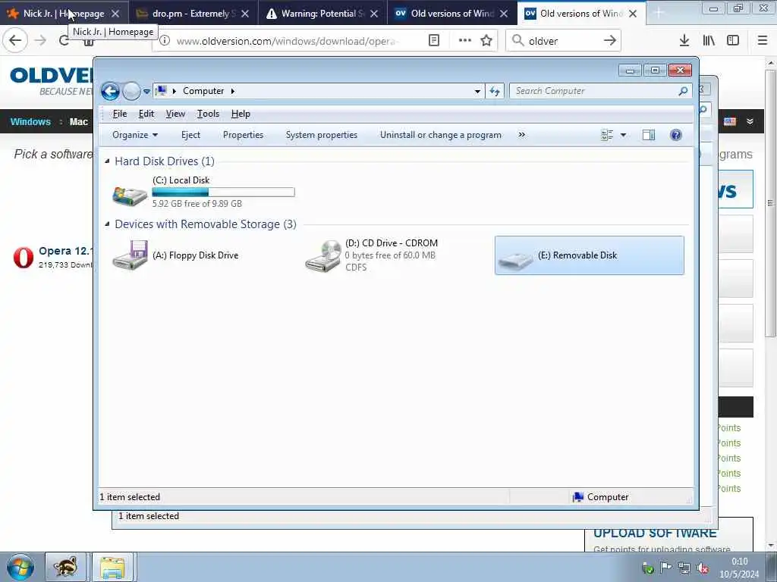This screenshot has width=777, height=582.
Task: Open the view options dropdown arrow
Action: (x=624, y=135)
